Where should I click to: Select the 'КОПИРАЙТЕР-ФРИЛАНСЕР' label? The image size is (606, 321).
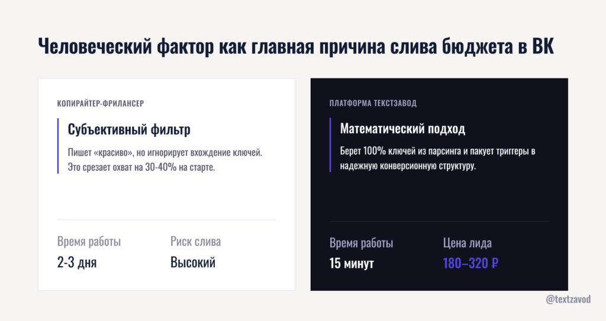(x=101, y=103)
